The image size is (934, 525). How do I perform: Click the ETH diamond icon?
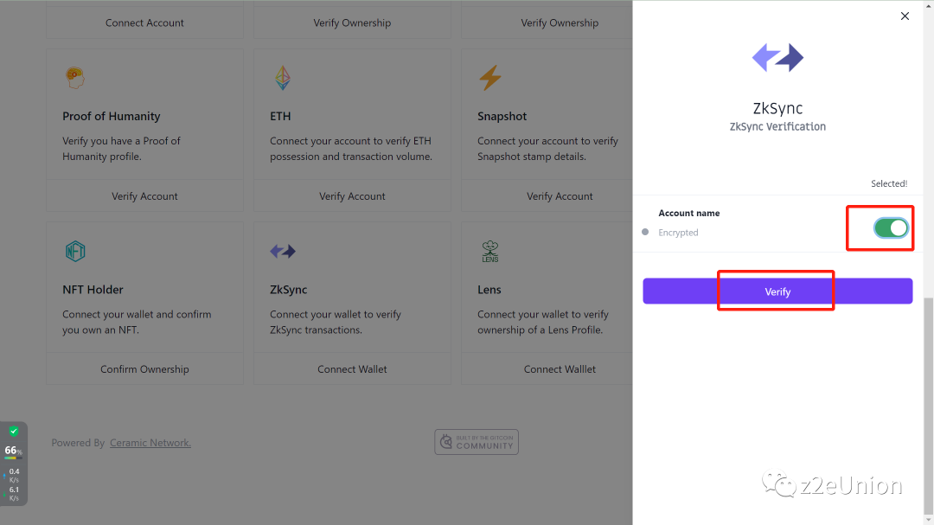283,79
